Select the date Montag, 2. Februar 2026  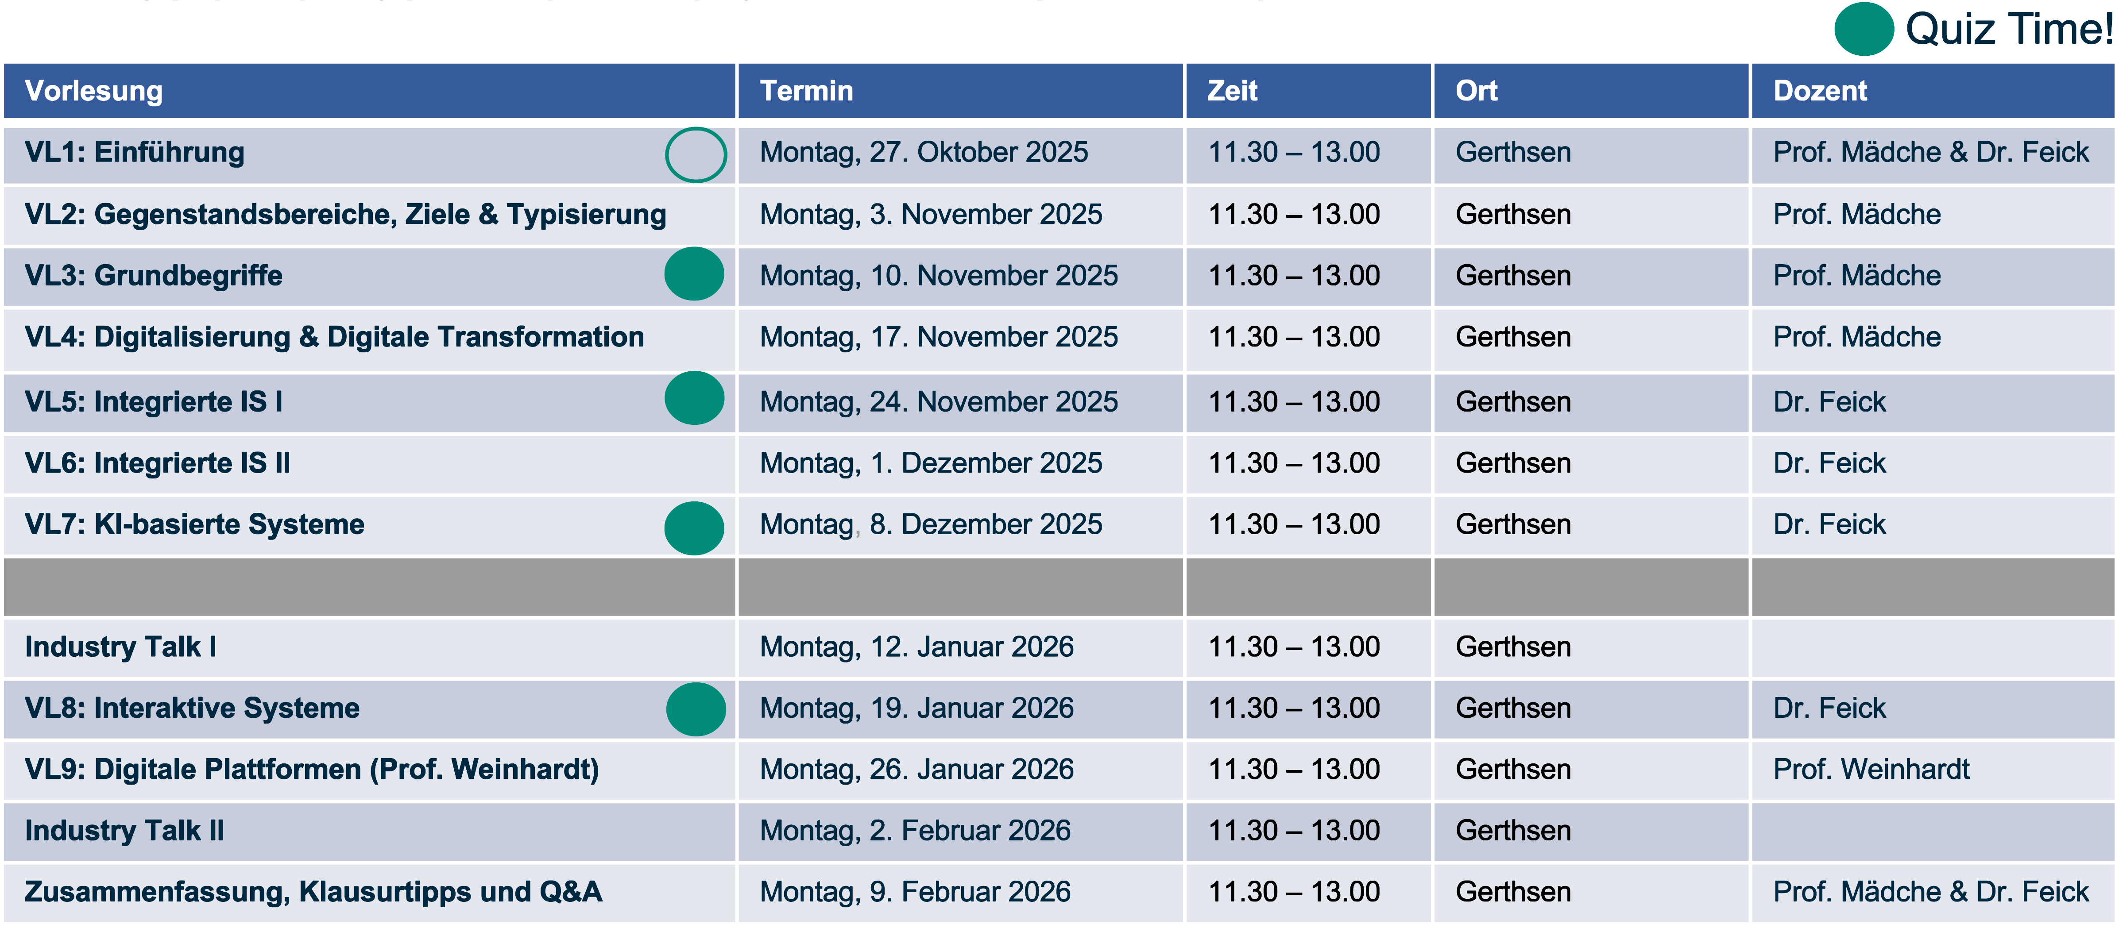(x=915, y=831)
